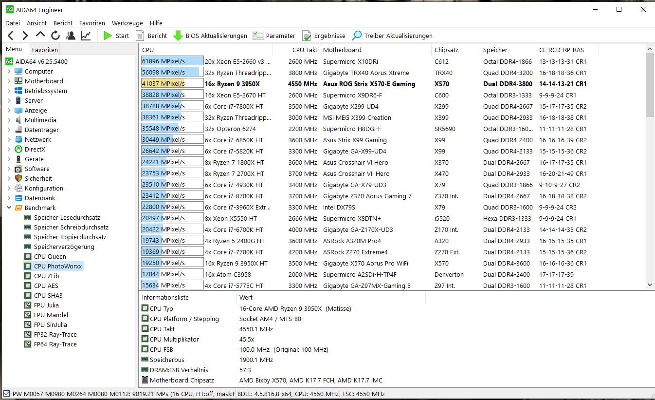The height and width of the screenshot is (400, 655).
Task: Expand the Netzwerk tree node
Action: pyautogui.click(x=9, y=139)
